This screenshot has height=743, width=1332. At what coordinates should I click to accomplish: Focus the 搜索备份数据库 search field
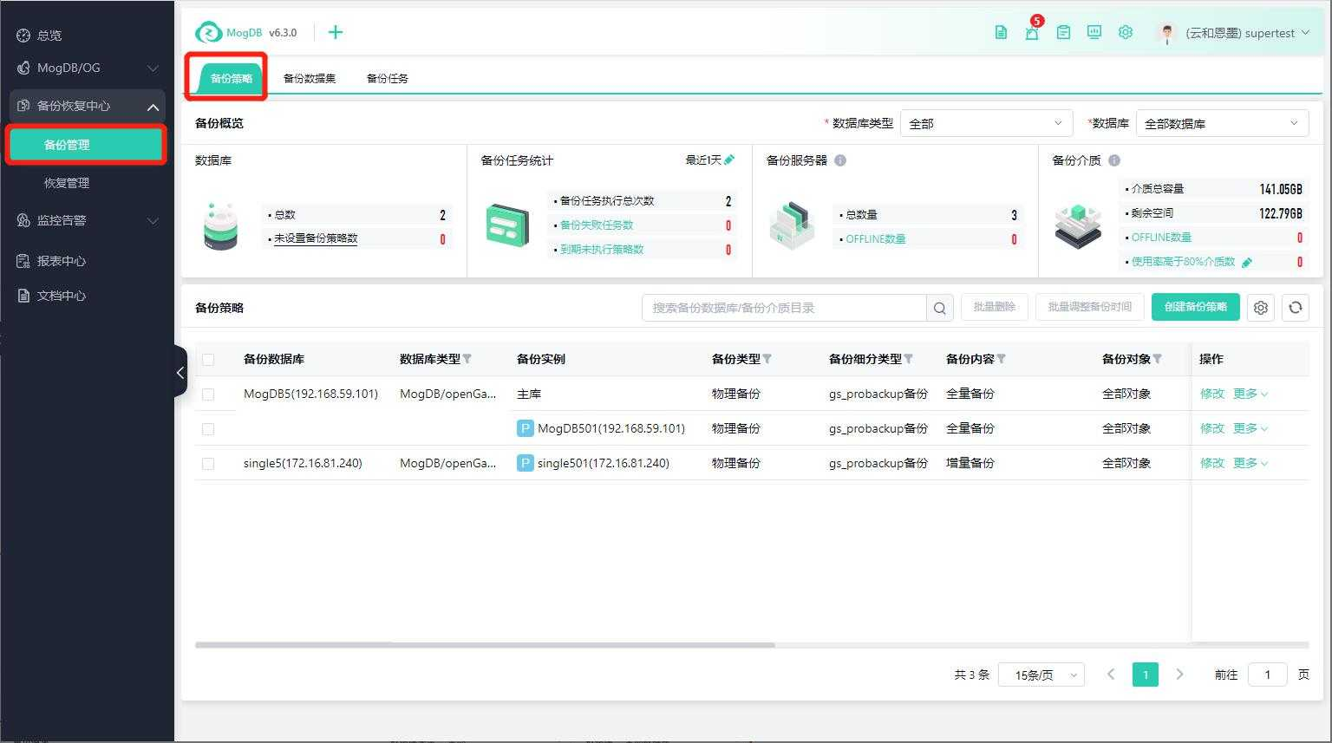click(x=784, y=308)
